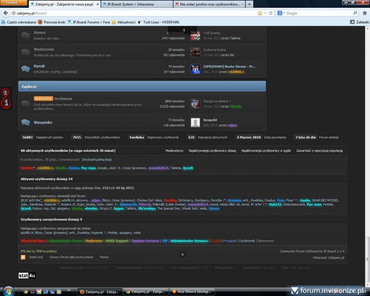The height and width of the screenshot is (296, 370).
Task: Click the RSS feed icon in footer
Action: pos(23,257)
